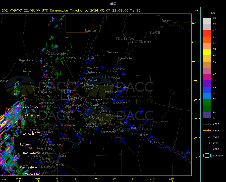The width and height of the screenshot is (226, 182).
Task: Click the 'Carrizalejo' label
Action: pyautogui.click(x=28, y=167)
